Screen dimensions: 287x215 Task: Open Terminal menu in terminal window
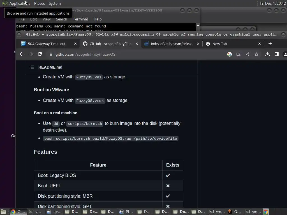[x=80, y=19]
